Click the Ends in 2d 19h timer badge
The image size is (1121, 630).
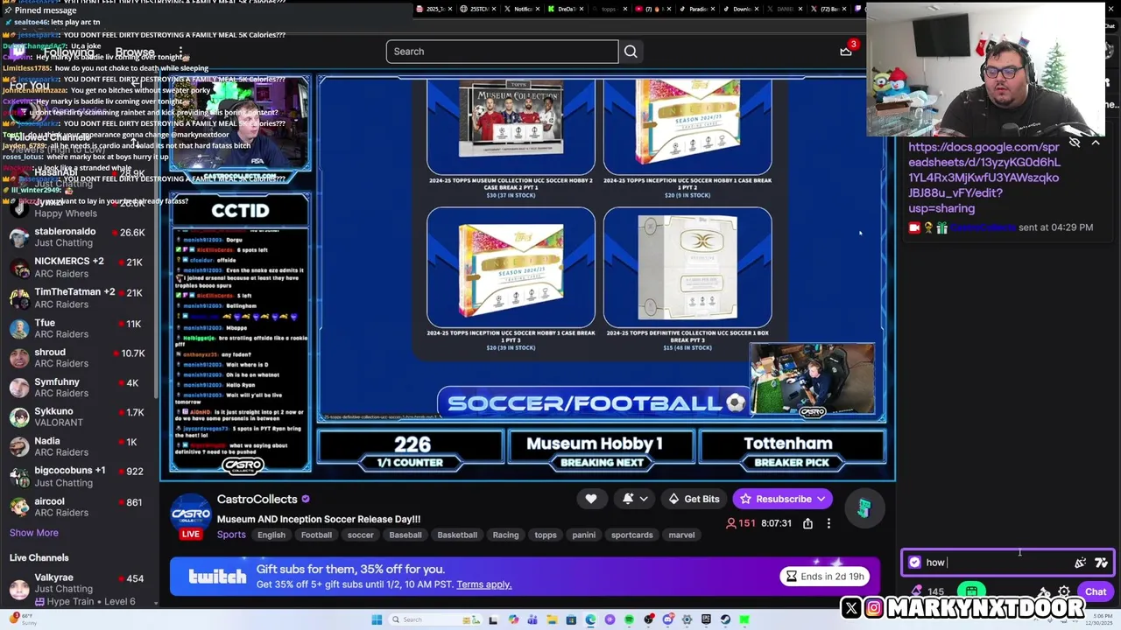pos(825,577)
